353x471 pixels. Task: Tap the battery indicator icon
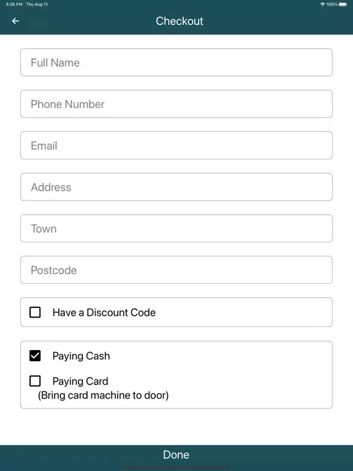coord(343,4)
